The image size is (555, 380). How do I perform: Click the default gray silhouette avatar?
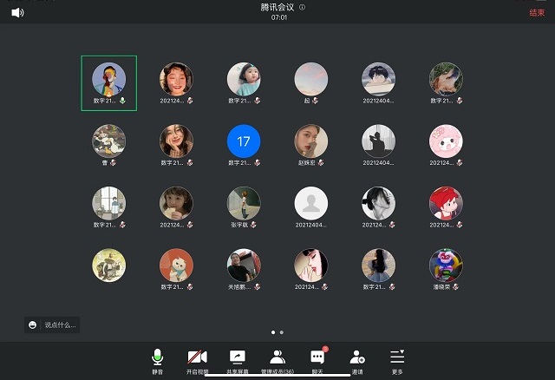point(310,203)
